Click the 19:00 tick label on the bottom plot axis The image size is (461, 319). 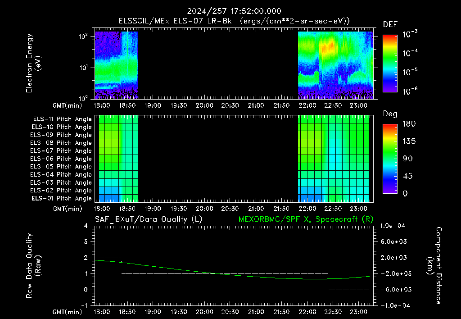(x=153, y=312)
